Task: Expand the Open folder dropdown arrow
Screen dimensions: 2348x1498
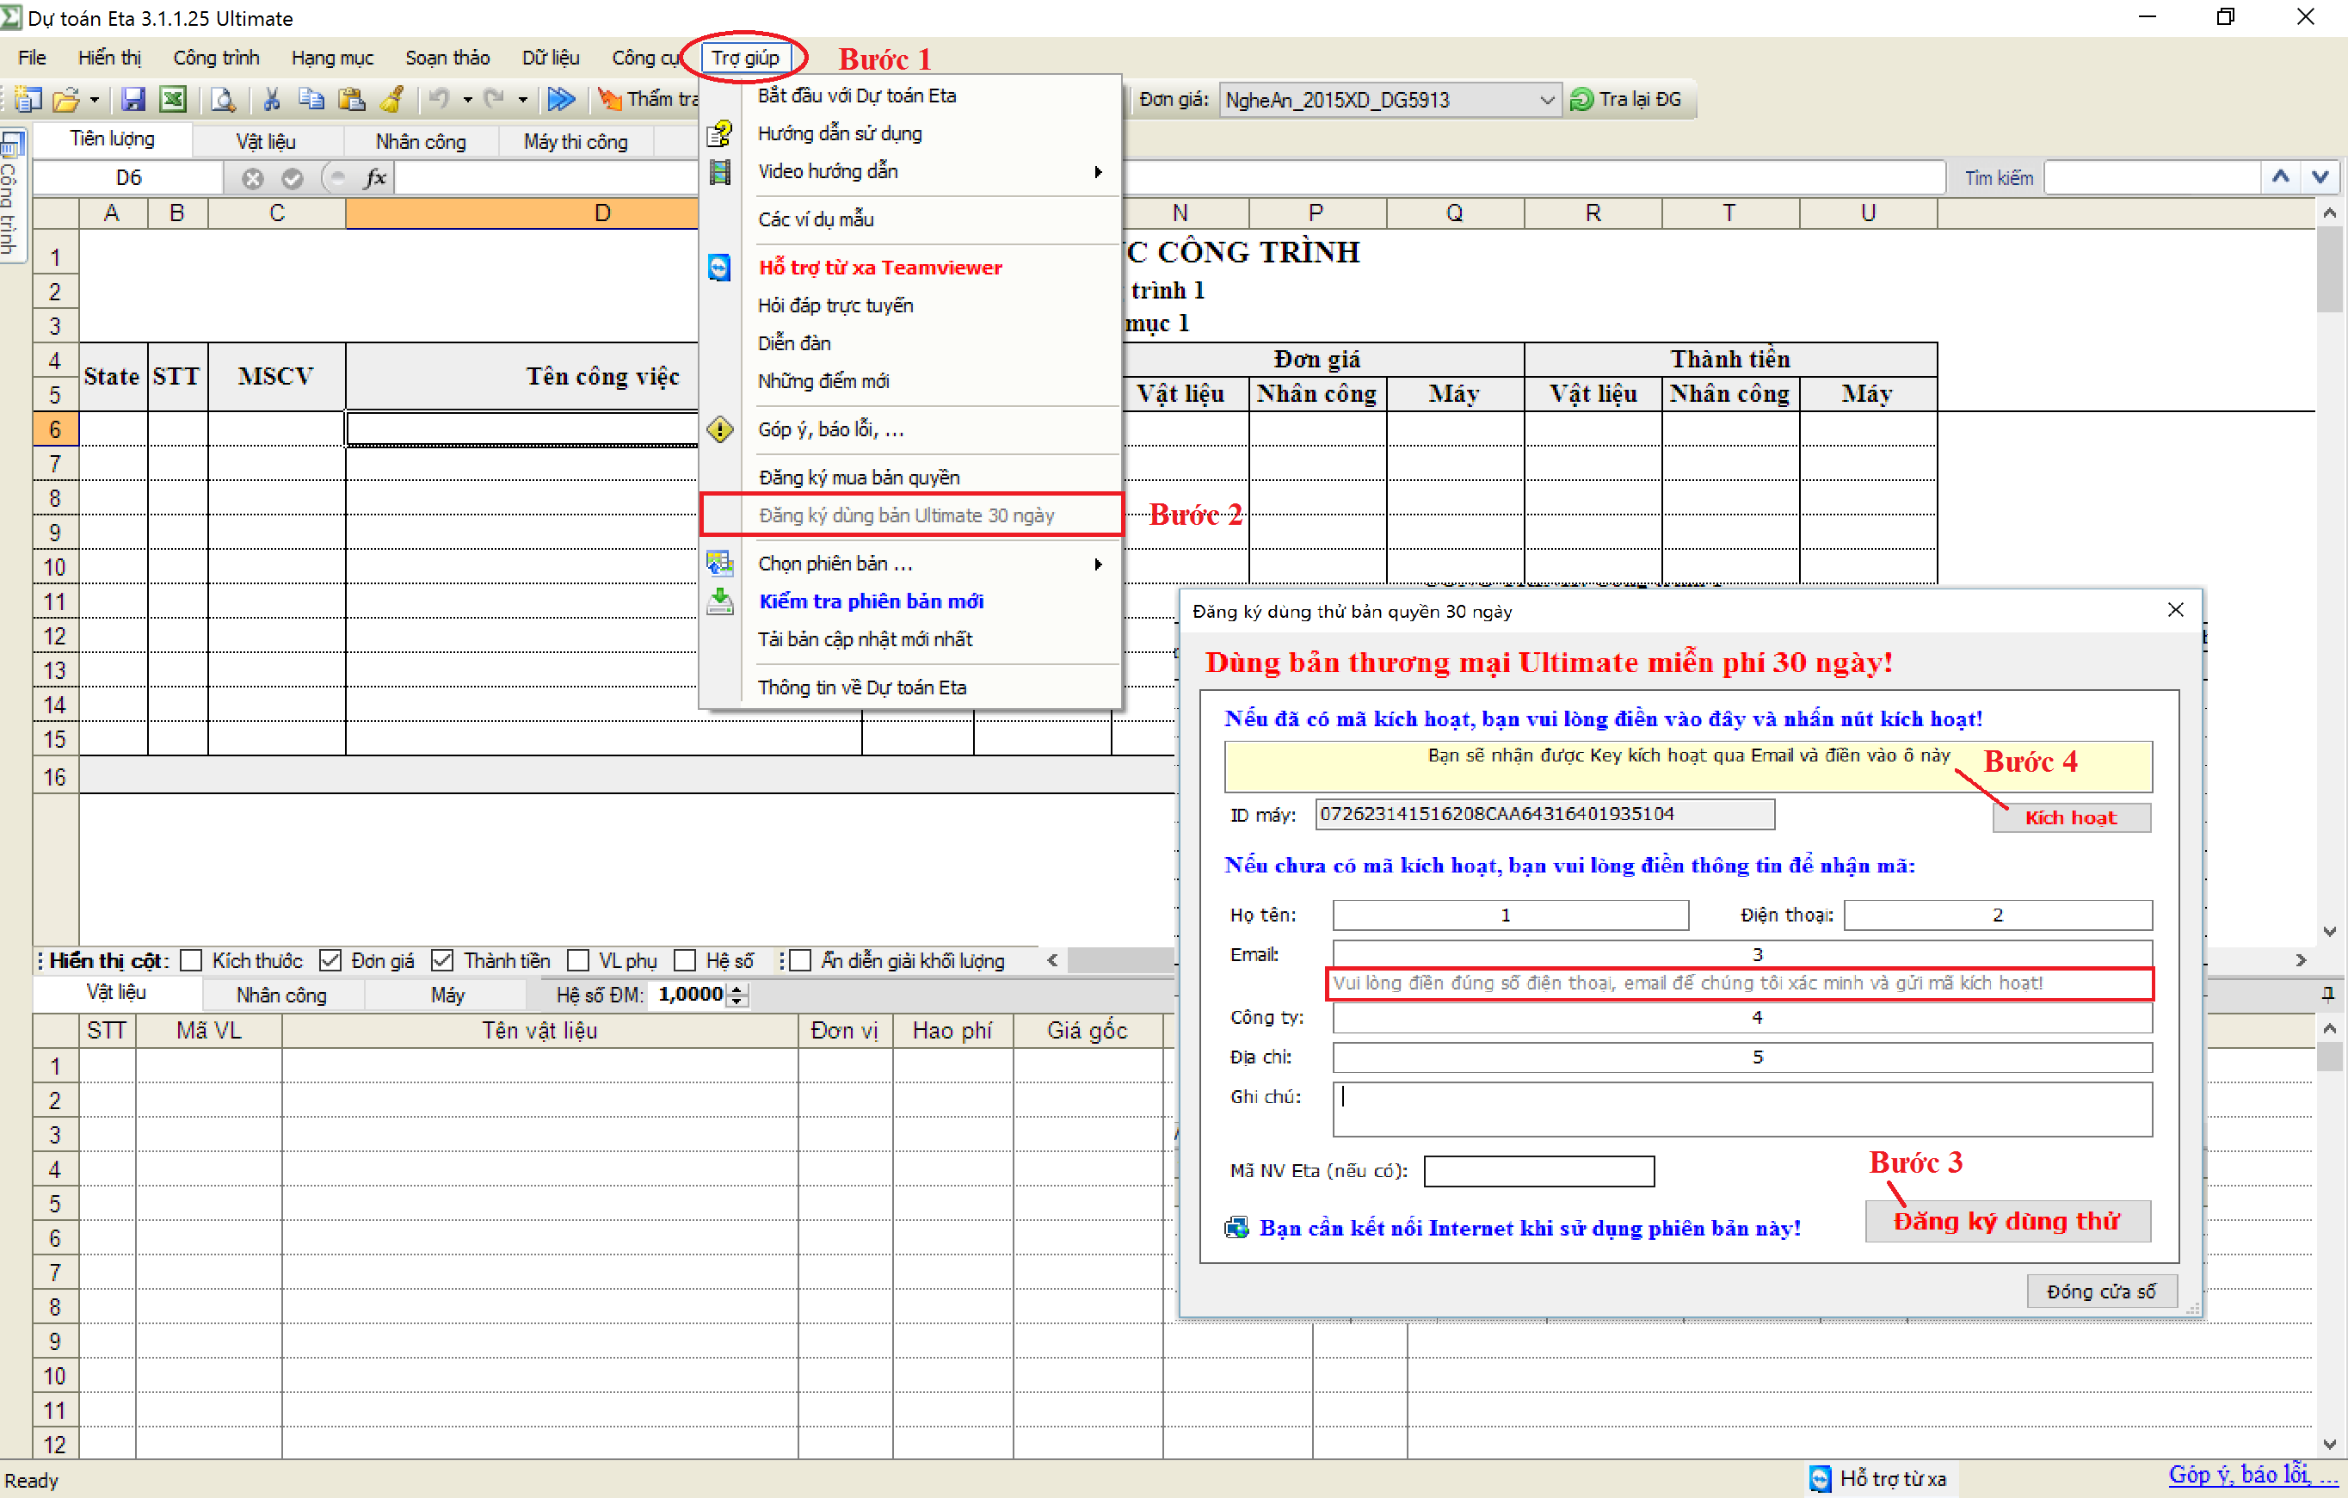Action: [x=94, y=100]
